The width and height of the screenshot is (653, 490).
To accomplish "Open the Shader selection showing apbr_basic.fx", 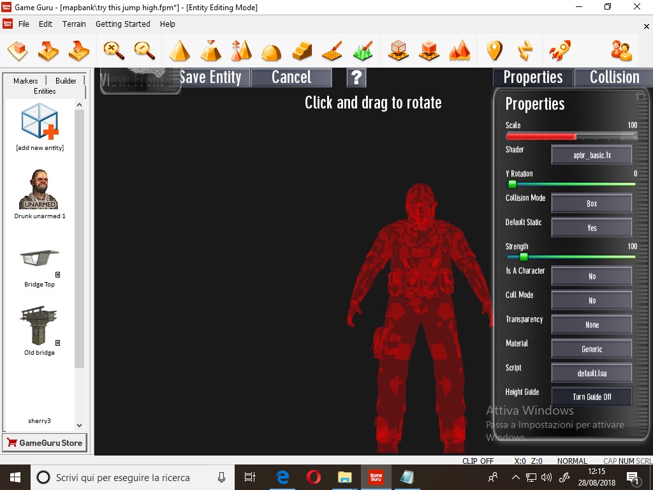I will point(591,154).
